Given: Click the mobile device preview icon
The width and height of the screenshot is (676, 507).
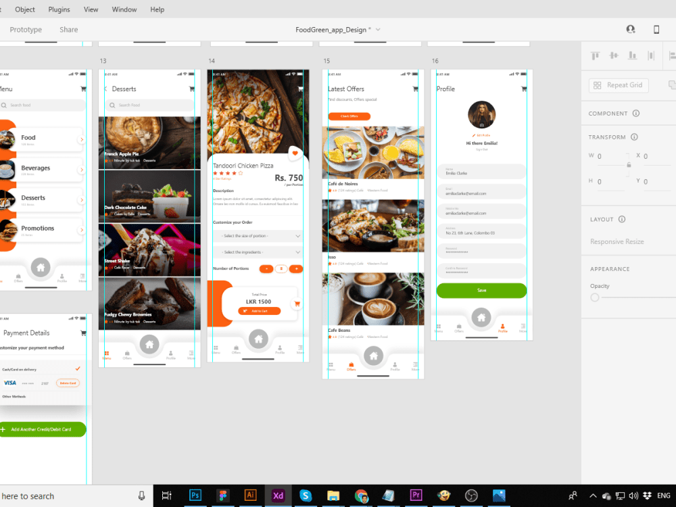Looking at the screenshot, I should [x=656, y=29].
